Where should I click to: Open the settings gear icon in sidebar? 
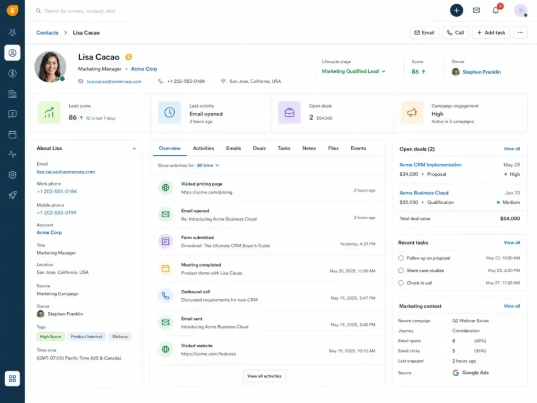[x=13, y=175]
